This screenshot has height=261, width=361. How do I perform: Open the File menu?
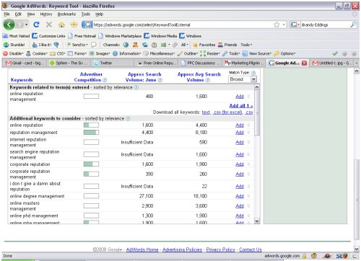click(x=6, y=14)
